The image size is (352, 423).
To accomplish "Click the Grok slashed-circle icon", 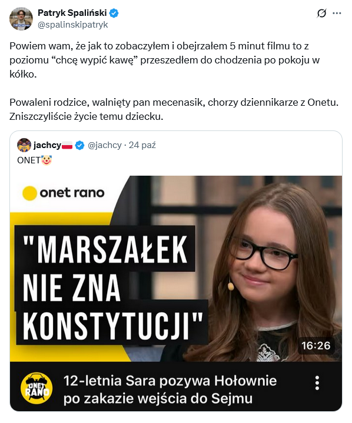I will 322,13.
